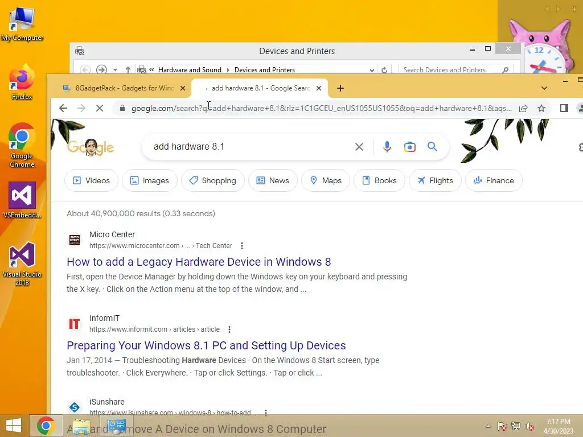Viewport: 583px width, 437px height.
Task: Expand address history dropdown in Devices and Printers
Action: click(372, 70)
